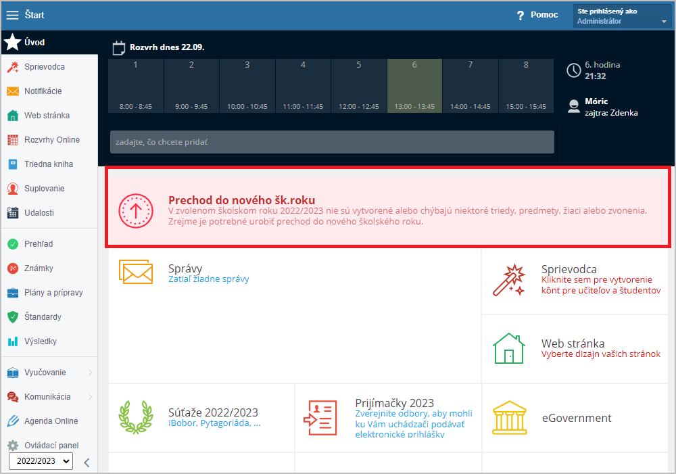Viewport: 676px width, 474px height.
Task: Click Vyberte dizajn vašich stránok link
Action: (601, 354)
